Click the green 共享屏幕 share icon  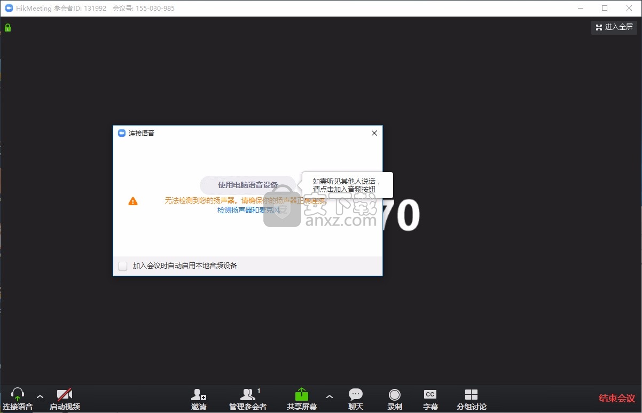[302, 394]
